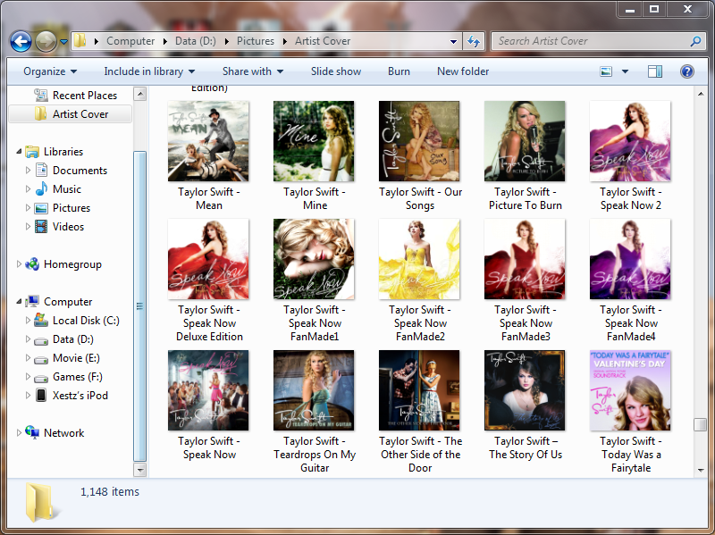Select Taylor Swift - Mean thumbnail
The image size is (715, 535).
point(208,141)
